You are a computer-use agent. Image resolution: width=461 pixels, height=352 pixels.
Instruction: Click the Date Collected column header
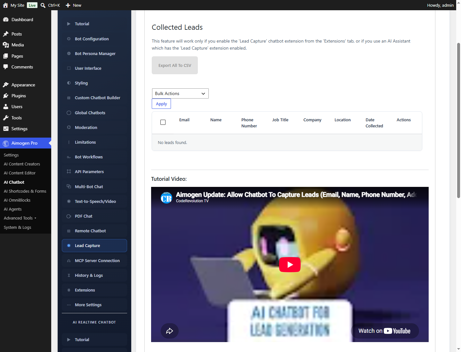click(374, 123)
